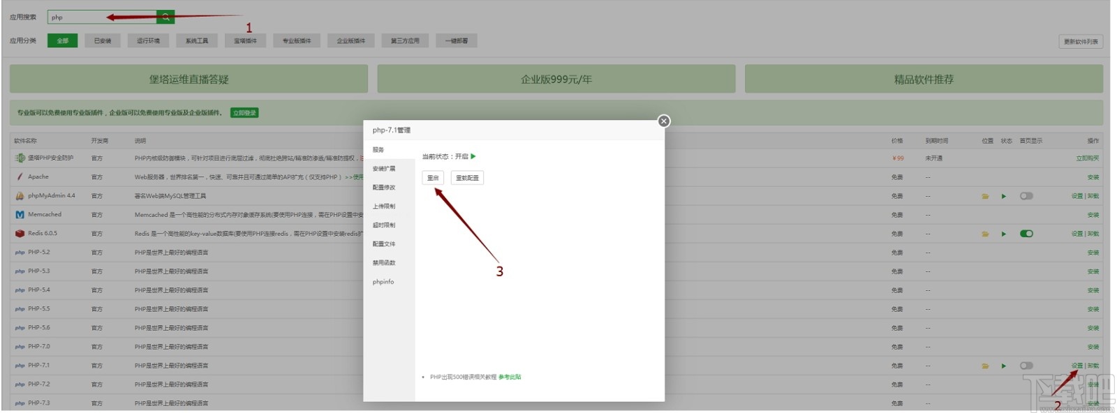This screenshot has width=1117, height=413.
Task: Select the 宝塔插件 category filter
Action: tap(245, 40)
